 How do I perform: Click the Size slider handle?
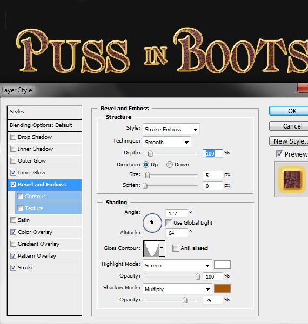(148, 175)
